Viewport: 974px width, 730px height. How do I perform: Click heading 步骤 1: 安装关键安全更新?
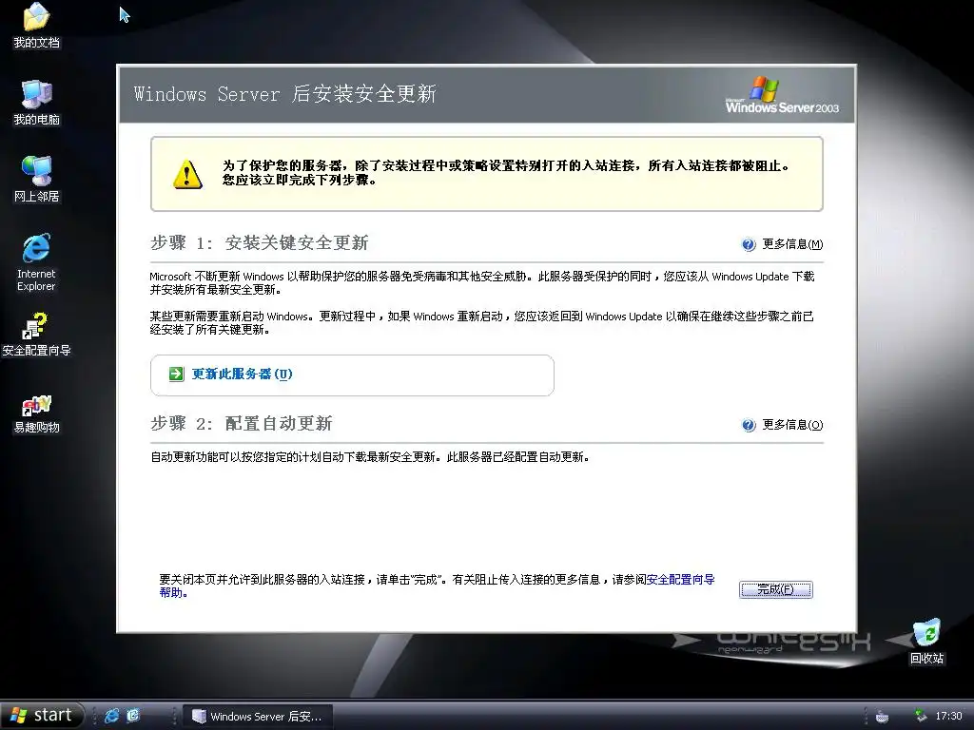click(x=259, y=242)
